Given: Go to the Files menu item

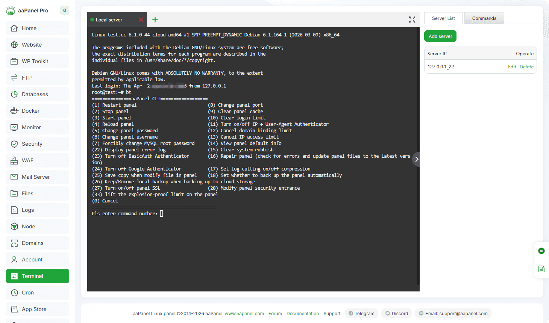Looking at the screenshot, I should pyautogui.click(x=27, y=193).
